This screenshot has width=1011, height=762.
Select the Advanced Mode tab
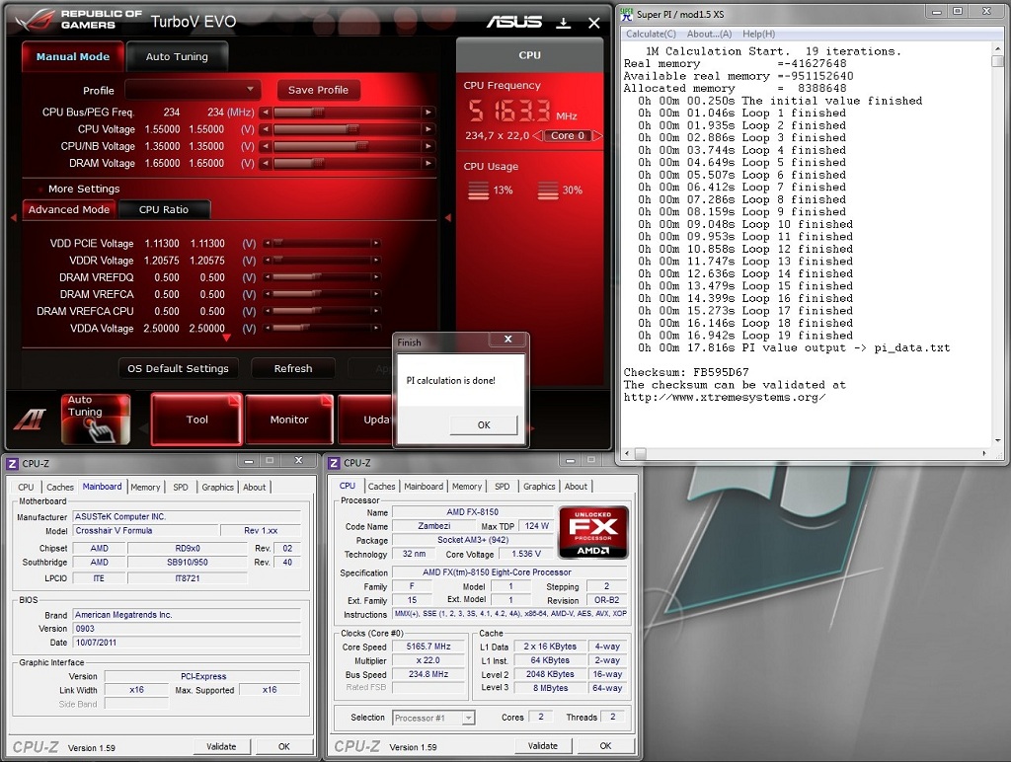pos(69,209)
